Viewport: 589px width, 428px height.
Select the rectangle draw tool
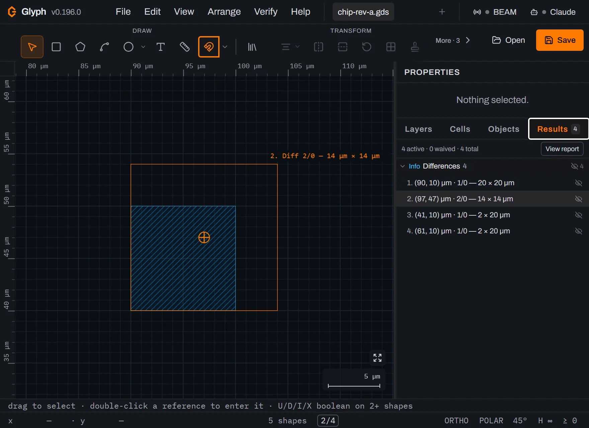point(56,47)
